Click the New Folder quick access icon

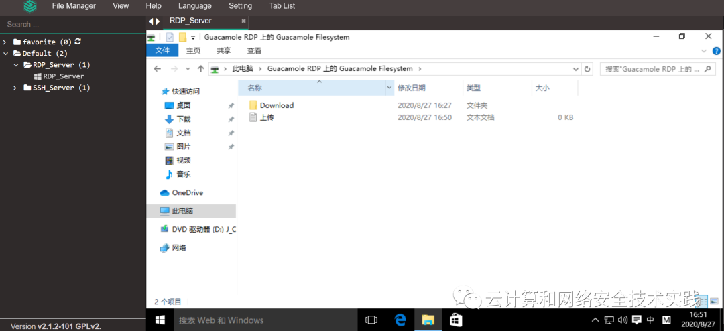click(x=183, y=37)
